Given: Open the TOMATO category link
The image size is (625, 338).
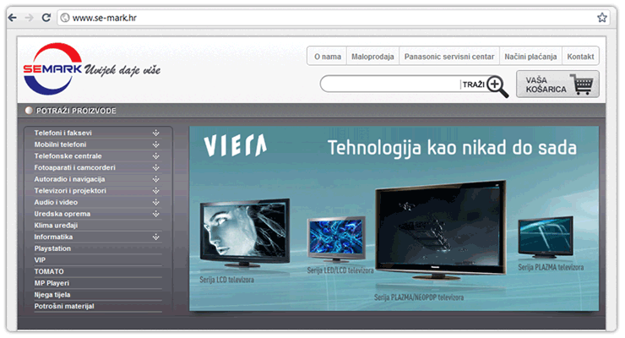Looking at the screenshot, I should pos(49,271).
